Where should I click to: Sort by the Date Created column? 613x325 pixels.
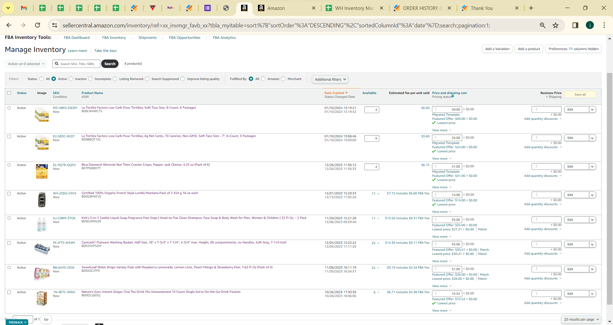pyautogui.click(x=336, y=93)
